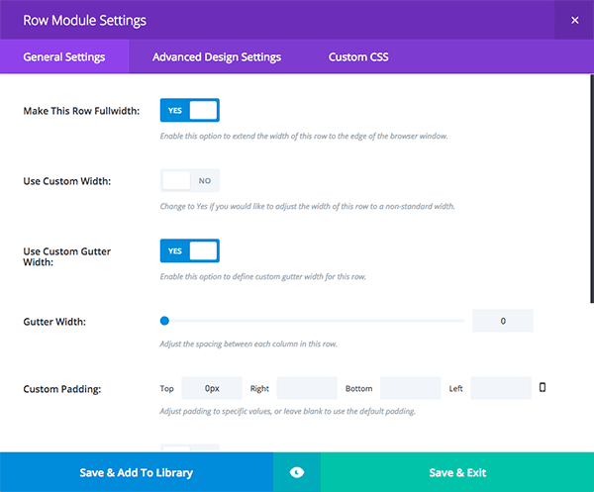
Task: Click the 'Row Module Settings' title
Action: (84, 21)
